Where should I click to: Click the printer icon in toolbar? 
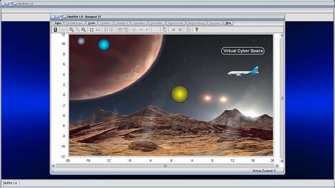[x=188, y=30]
